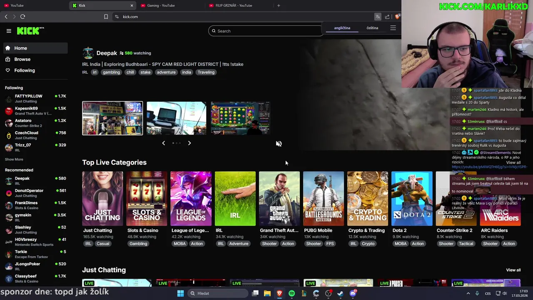
Task: Open Brave Shields icon
Action: pyautogui.click(x=397, y=17)
